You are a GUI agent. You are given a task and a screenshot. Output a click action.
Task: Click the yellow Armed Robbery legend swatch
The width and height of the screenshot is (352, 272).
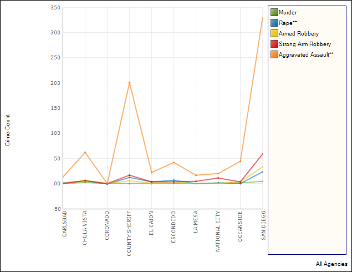[274, 33]
